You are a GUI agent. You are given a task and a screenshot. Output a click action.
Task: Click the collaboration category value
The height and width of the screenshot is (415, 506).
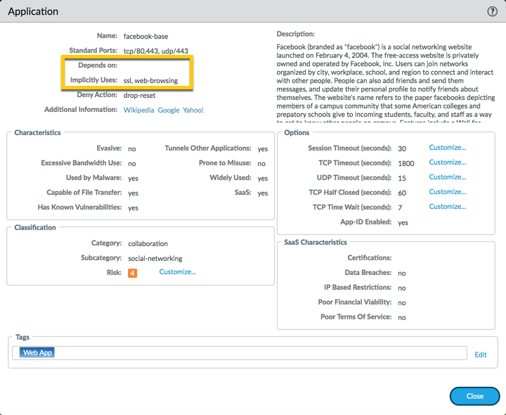(x=148, y=244)
